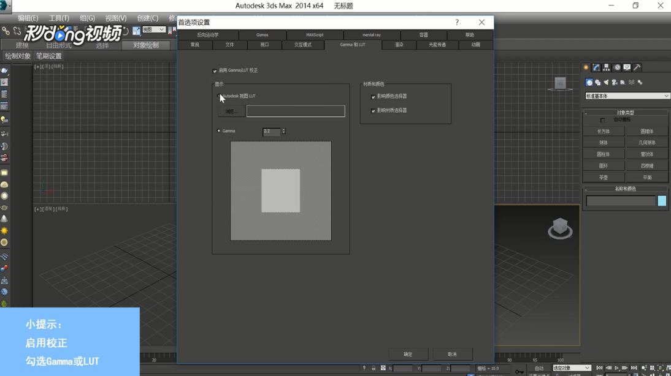Click the object name field
The width and height of the screenshot is (671, 376).
621,201
